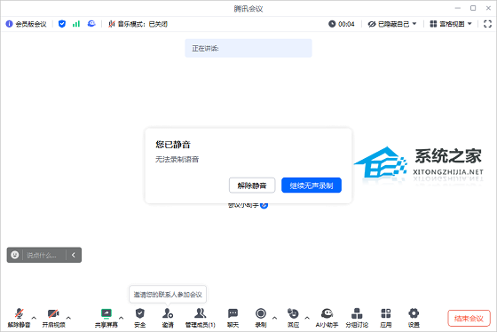This screenshot has width=497, height=332.
Task: Open the Reactions emoji menu
Action: pyautogui.click(x=293, y=317)
